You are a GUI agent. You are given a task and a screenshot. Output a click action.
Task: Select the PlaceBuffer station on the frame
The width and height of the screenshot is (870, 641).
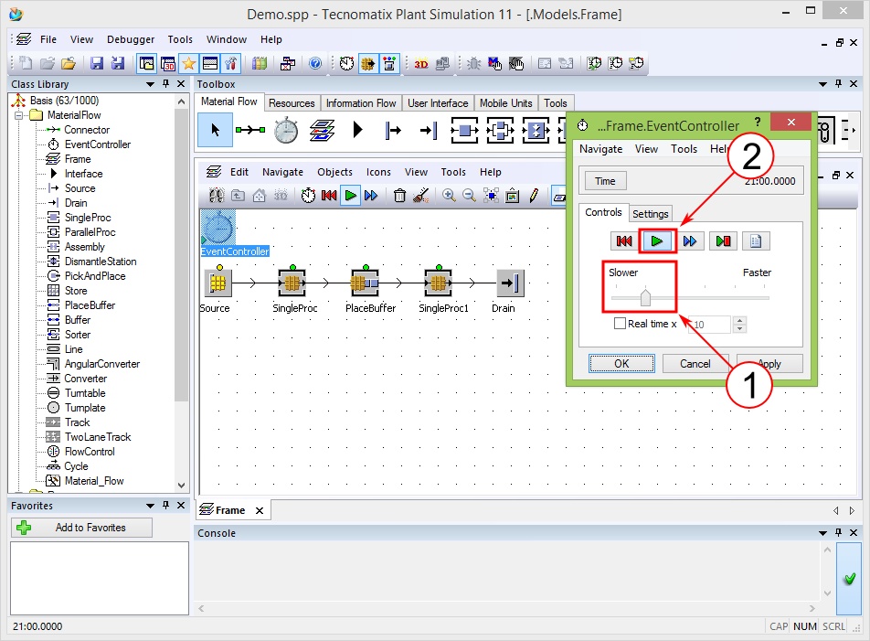point(365,283)
